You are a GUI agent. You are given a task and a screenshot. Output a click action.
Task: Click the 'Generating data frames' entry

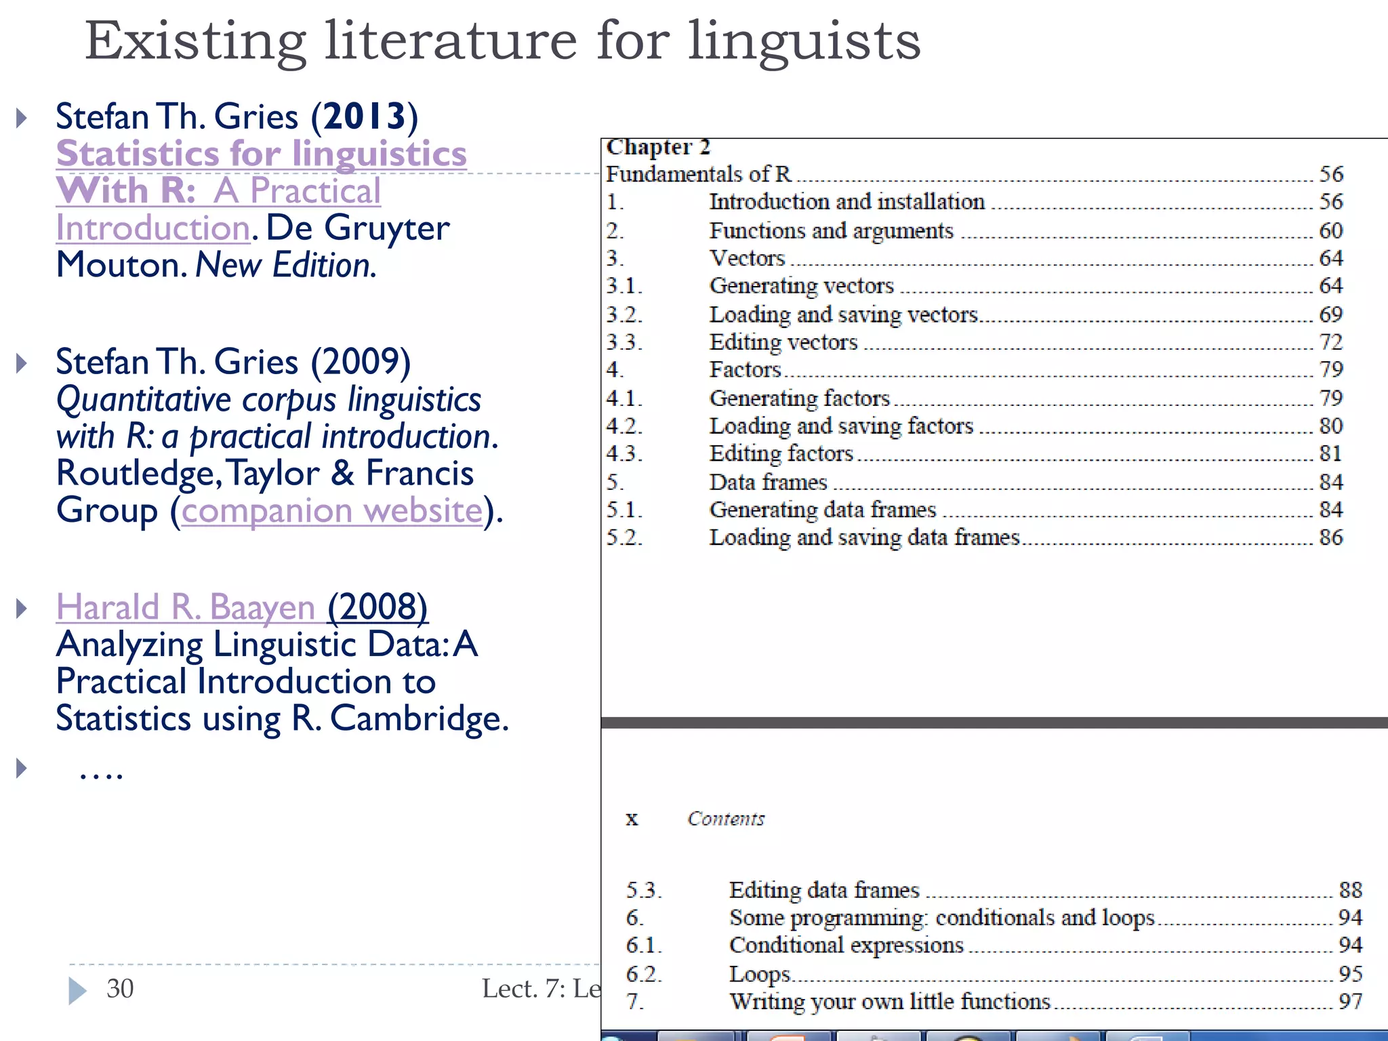pos(974,510)
